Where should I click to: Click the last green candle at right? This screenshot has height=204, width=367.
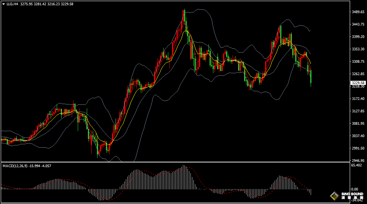311,77
